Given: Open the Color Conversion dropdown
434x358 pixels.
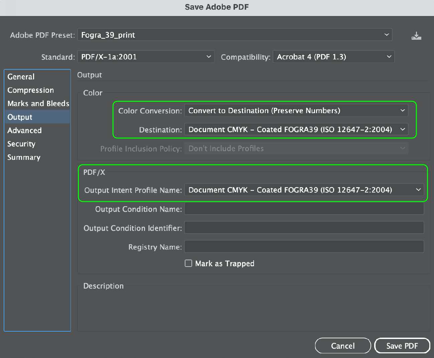Looking at the screenshot, I should [x=296, y=110].
